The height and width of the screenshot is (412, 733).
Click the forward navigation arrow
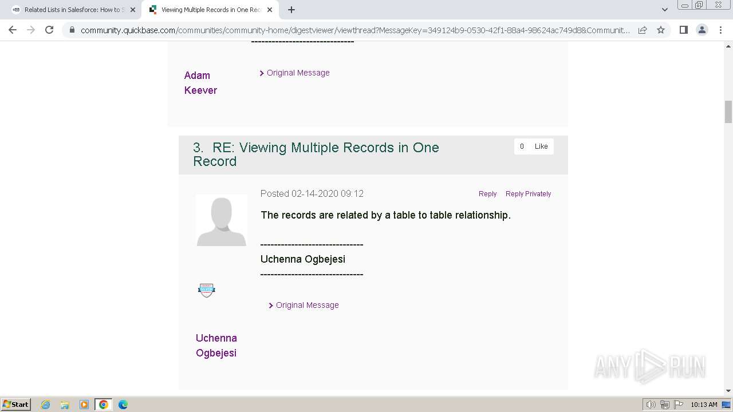click(31, 30)
